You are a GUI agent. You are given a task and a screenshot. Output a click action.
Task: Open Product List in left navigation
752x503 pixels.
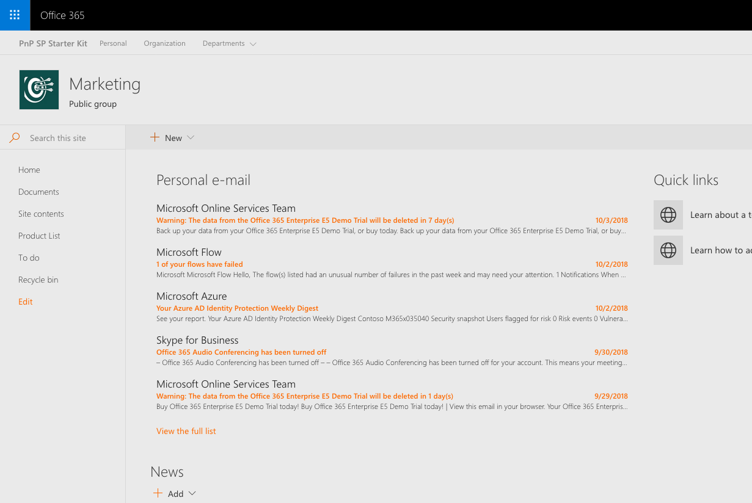39,236
